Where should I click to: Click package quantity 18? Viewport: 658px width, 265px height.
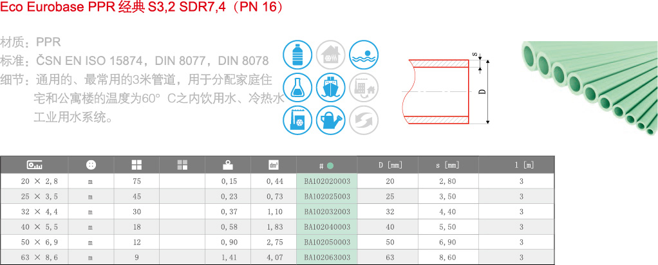pyautogui.click(x=136, y=227)
